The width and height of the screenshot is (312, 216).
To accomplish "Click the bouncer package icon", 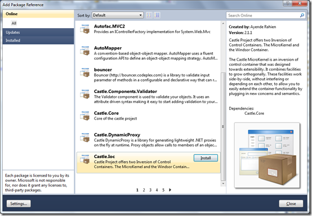I will pyautogui.click(x=85, y=73).
